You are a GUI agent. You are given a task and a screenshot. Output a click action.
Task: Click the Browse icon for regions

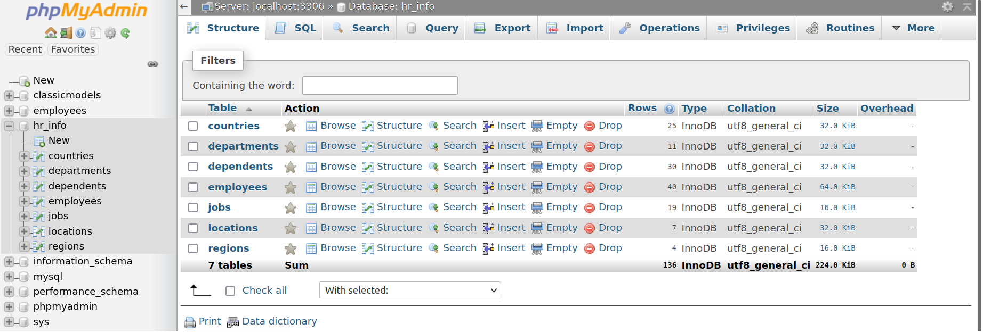point(311,248)
